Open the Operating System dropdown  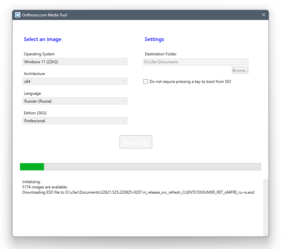click(x=75, y=62)
